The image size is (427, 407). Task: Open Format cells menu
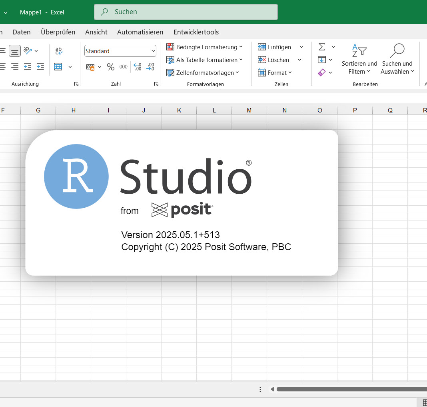pyautogui.click(x=275, y=72)
